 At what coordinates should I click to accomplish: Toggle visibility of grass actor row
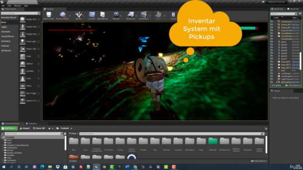272,42
